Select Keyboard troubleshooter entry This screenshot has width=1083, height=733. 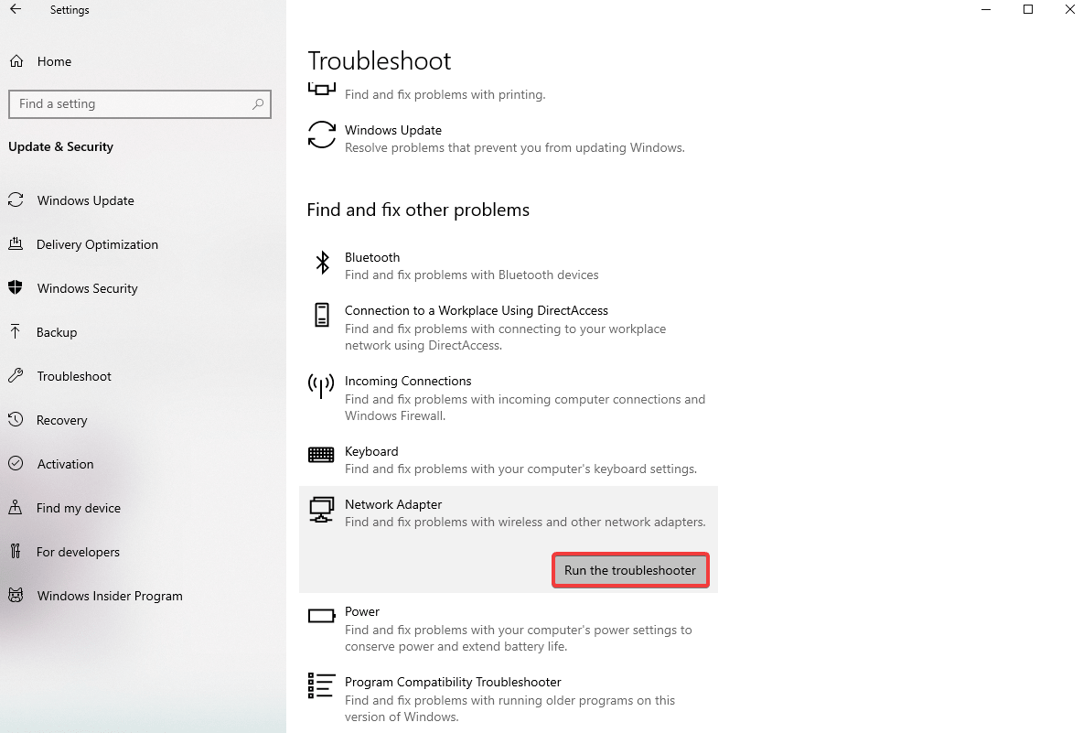point(509,459)
